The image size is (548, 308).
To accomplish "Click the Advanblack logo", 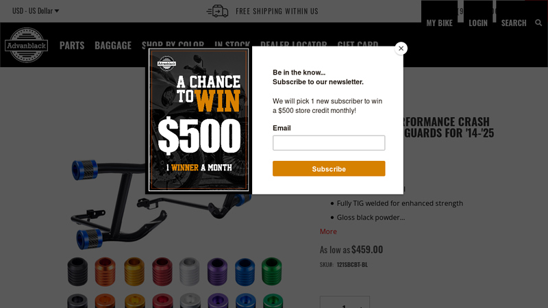I will [x=27, y=45].
